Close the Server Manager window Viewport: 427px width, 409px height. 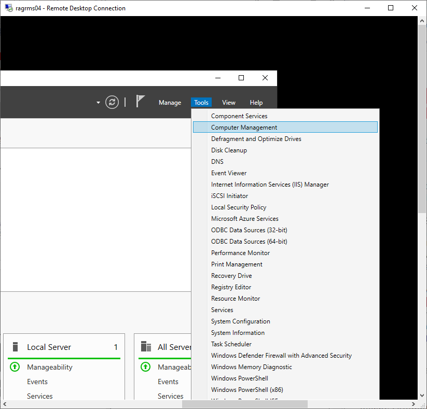click(x=265, y=78)
